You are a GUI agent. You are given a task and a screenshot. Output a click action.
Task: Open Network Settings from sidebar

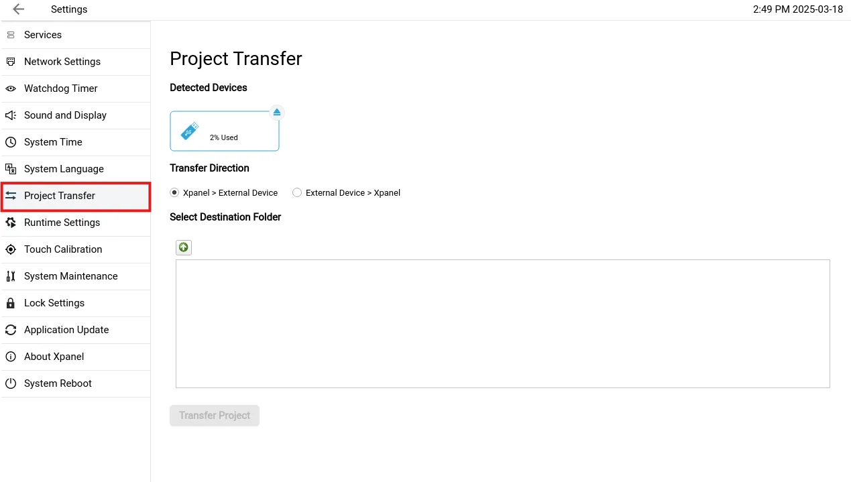pos(62,62)
